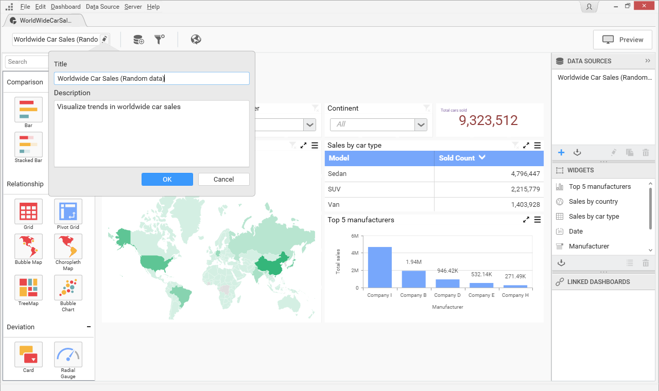Select the Bubble Chart widget
Image resolution: width=659 pixels, height=391 pixels.
pyautogui.click(x=68, y=288)
